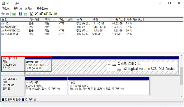
Task: Click the last settings toolbar icon
Action: (x=55, y=14)
